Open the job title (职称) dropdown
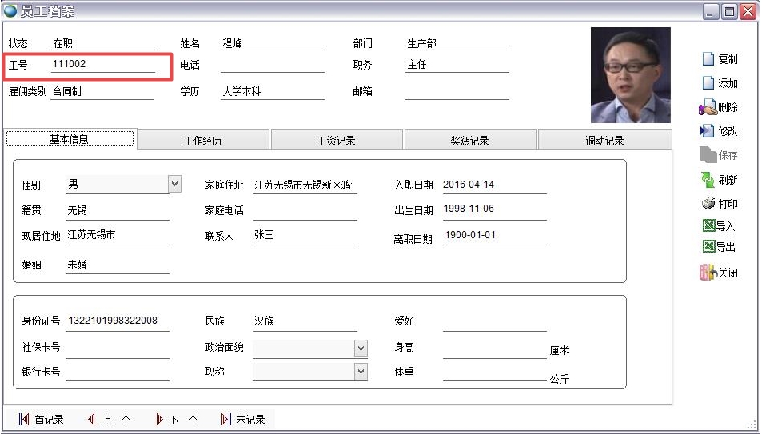The height and width of the screenshot is (434, 762). point(361,372)
